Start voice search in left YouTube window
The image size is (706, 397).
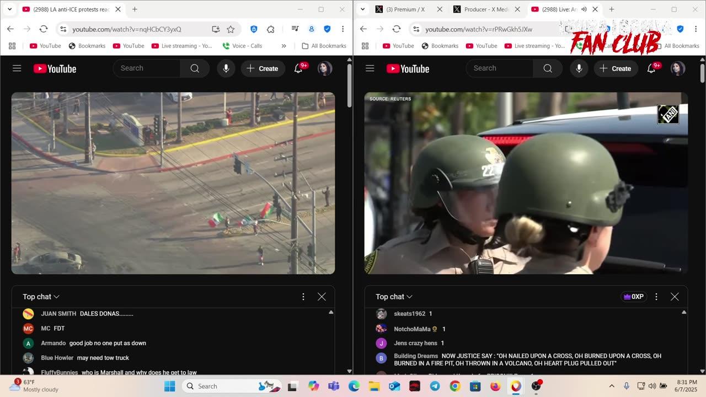[x=226, y=68]
